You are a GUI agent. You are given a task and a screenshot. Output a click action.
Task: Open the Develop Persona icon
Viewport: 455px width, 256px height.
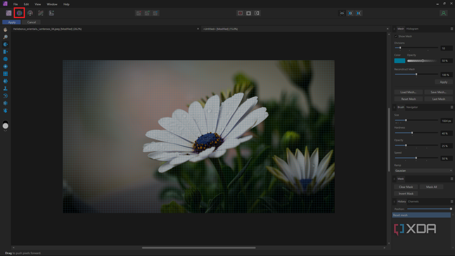pos(30,13)
